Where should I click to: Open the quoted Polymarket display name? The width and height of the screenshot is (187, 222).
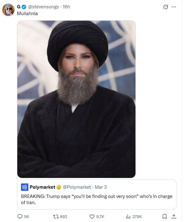pos(42,187)
